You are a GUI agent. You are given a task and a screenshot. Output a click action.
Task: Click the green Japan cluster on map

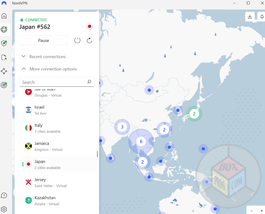coord(194,114)
